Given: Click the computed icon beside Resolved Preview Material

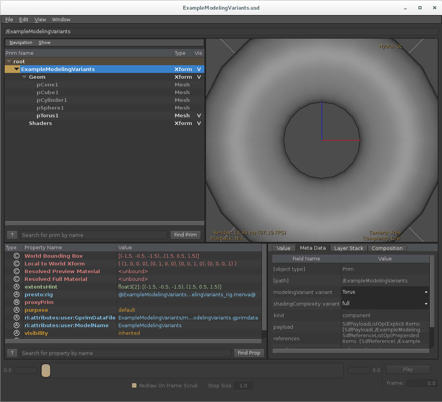Looking at the screenshot, I should click(x=16, y=271).
